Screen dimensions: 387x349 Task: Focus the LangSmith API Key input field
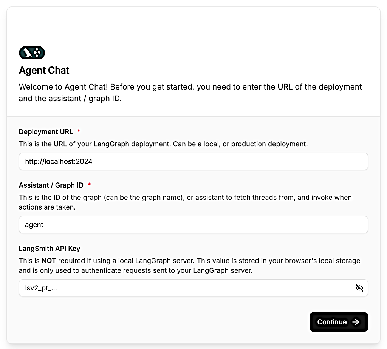193,288
